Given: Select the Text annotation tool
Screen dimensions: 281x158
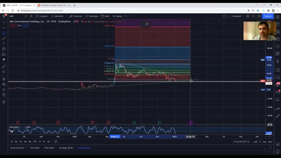Looking at the screenshot, I should 4,43.
